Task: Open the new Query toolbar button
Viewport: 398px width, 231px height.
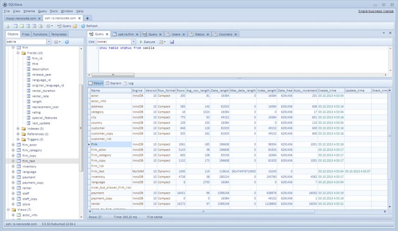Action: pyautogui.click(x=64, y=26)
